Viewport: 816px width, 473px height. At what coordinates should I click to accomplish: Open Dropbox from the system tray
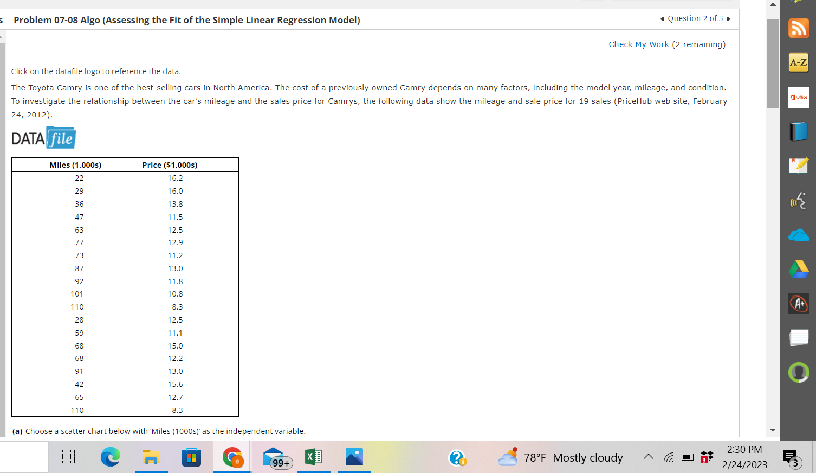707,457
